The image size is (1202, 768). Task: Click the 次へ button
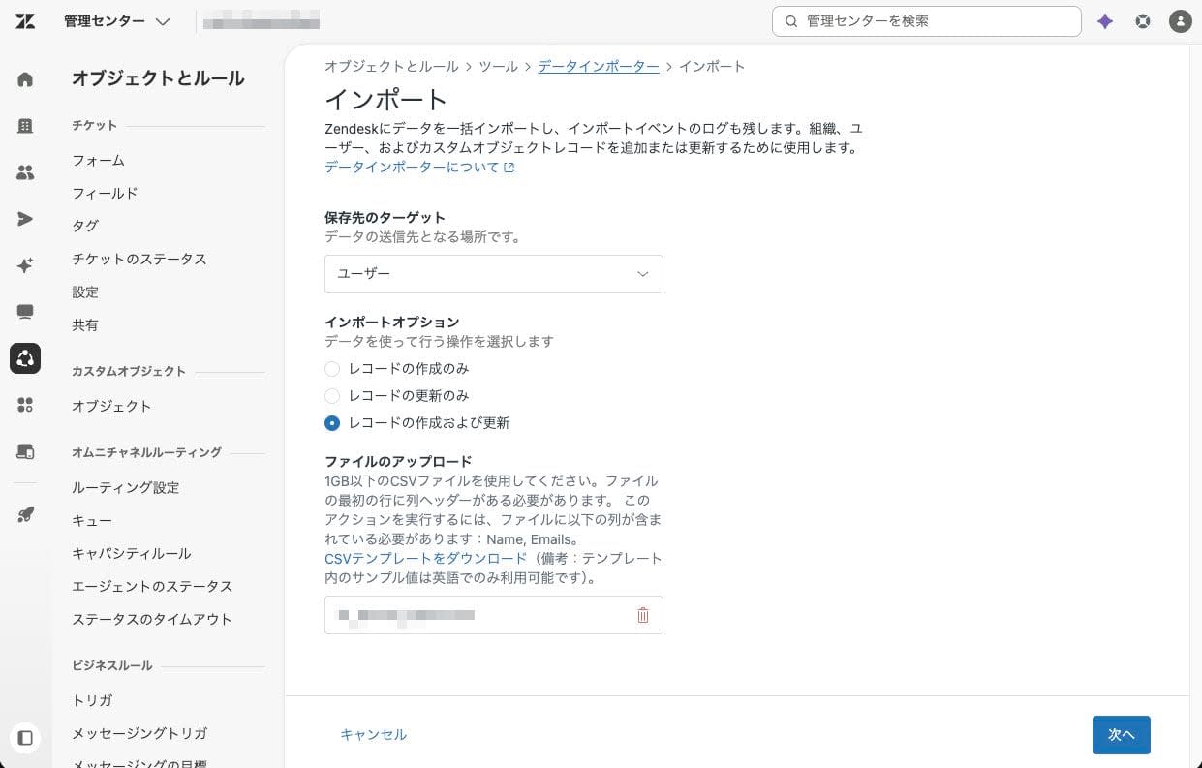(x=1122, y=735)
